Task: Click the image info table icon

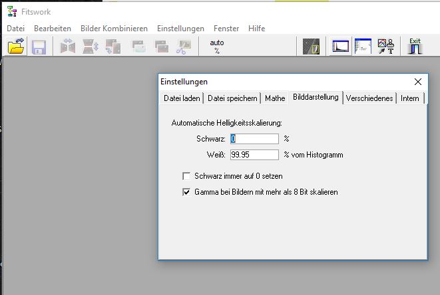Action: [x=363, y=47]
